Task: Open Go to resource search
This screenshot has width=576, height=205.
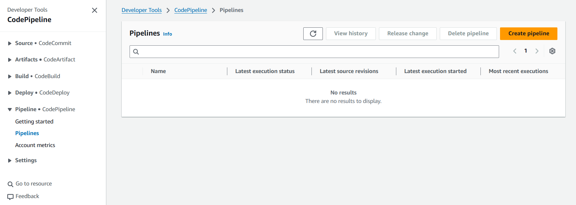Action: tap(34, 184)
